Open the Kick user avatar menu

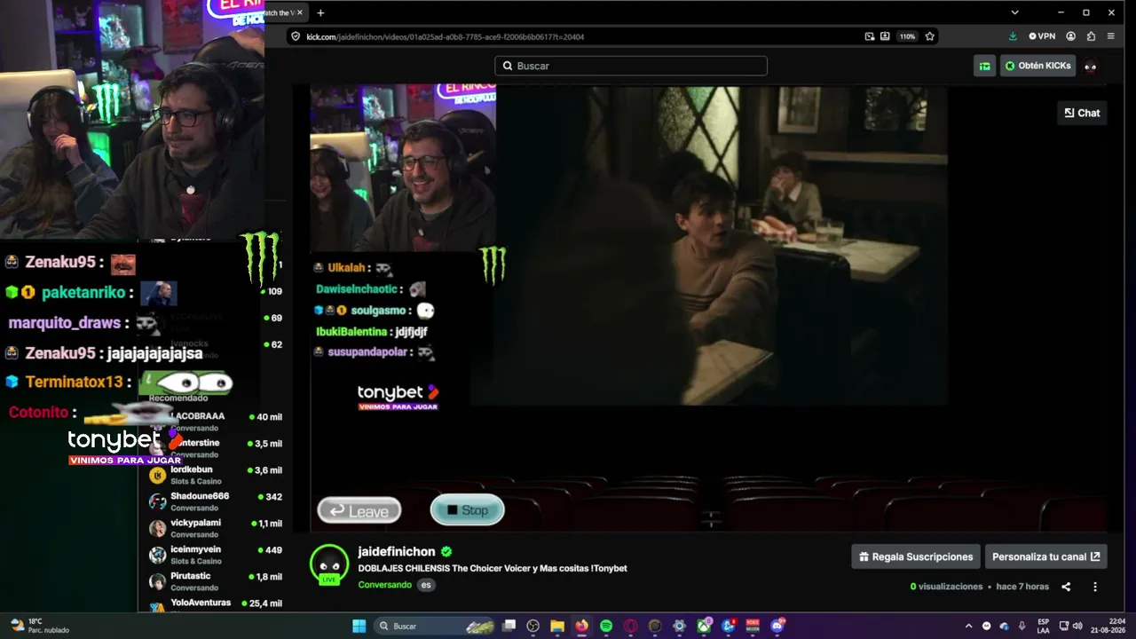pos(1091,66)
